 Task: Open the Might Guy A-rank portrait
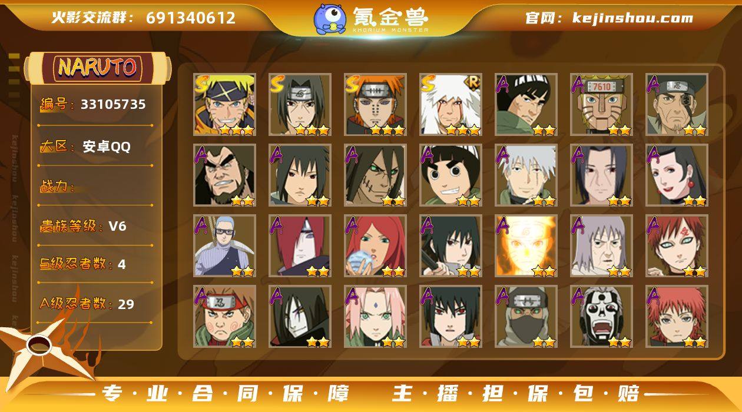(526, 105)
